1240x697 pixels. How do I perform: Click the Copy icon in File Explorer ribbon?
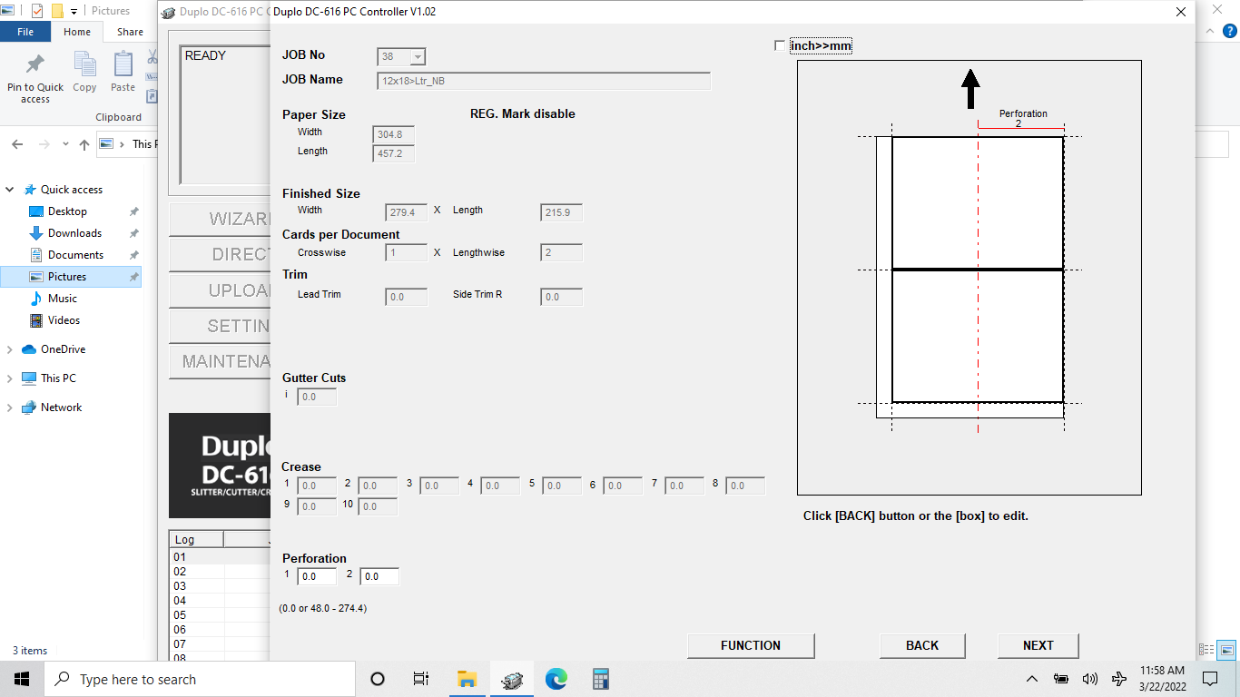click(x=84, y=72)
